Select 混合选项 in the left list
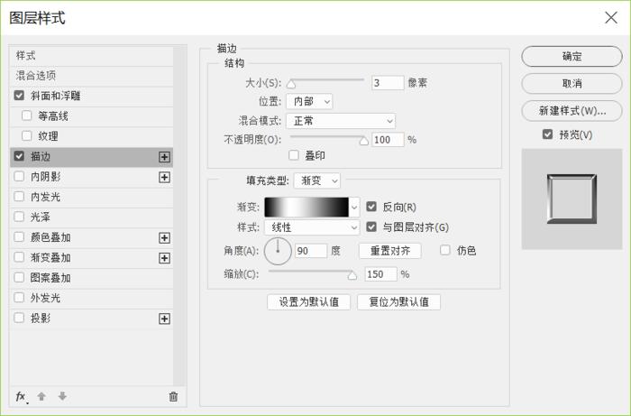Viewport: 631px width, 416px height. 91,76
